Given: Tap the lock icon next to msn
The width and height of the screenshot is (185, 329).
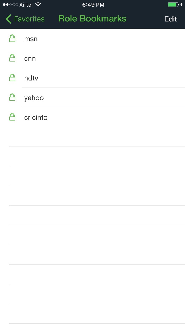Looking at the screenshot, I should point(12,39).
